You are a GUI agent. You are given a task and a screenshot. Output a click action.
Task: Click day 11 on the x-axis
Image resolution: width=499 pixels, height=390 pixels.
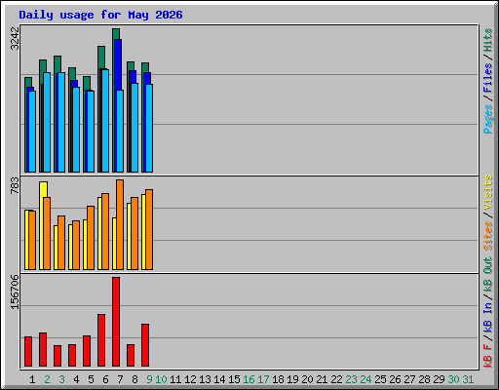pyautogui.click(x=175, y=379)
